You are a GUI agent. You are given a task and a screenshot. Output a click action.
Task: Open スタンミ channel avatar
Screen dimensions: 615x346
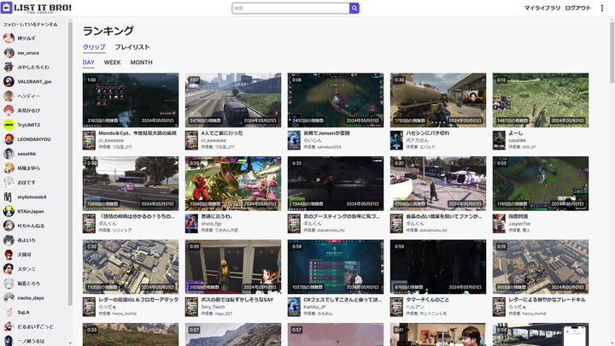[x=9, y=269]
